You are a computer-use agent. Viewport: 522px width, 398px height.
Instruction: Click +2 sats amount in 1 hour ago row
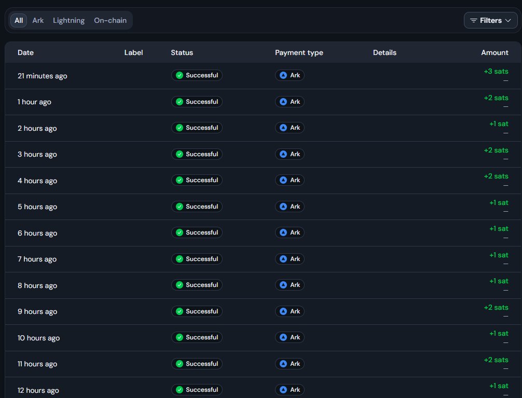point(496,98)
